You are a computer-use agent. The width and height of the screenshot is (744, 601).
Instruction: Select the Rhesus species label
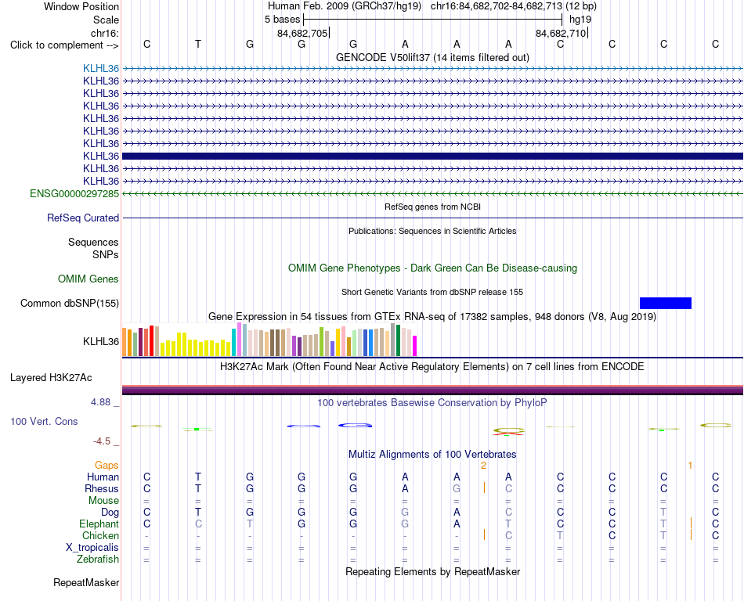(102, 488)
